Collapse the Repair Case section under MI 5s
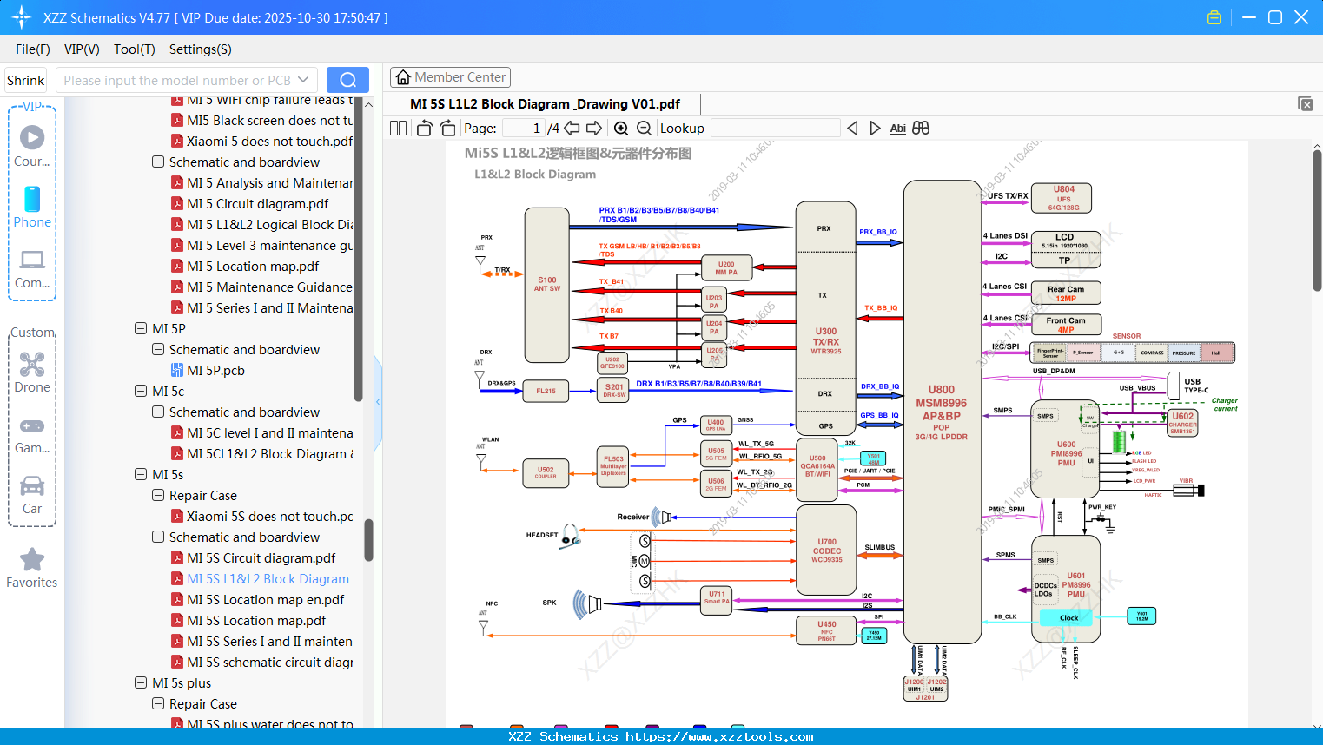The height and width of the screenshot is (745, 1323). pos(158,495)
